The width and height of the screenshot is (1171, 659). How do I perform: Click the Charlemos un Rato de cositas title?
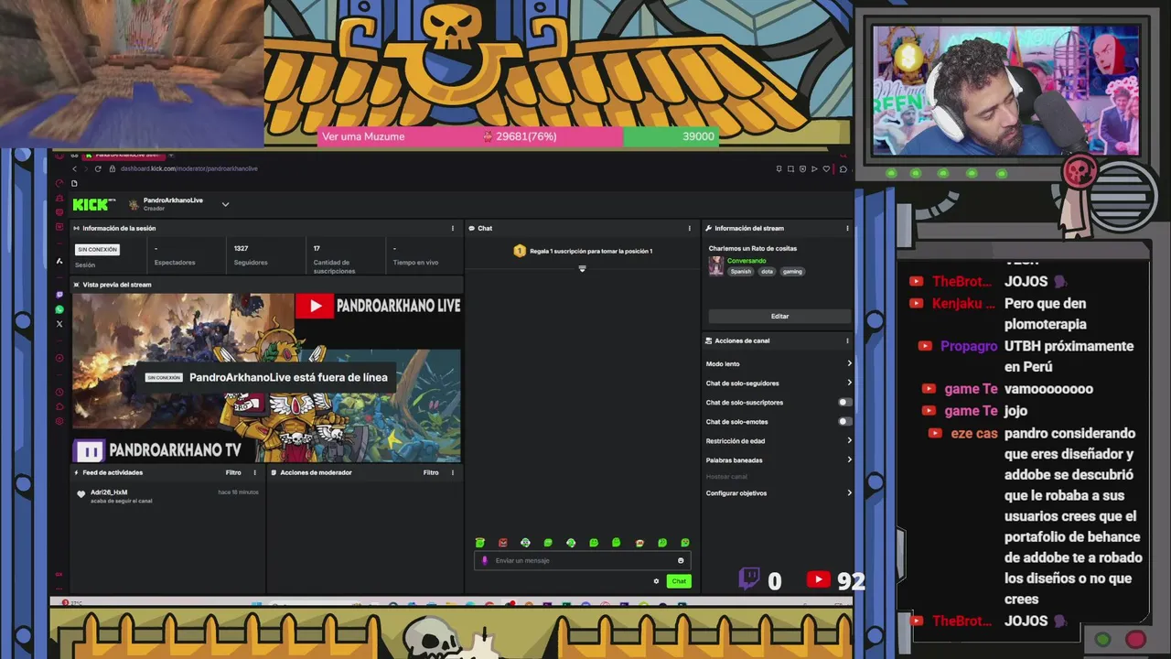point(752,248)
